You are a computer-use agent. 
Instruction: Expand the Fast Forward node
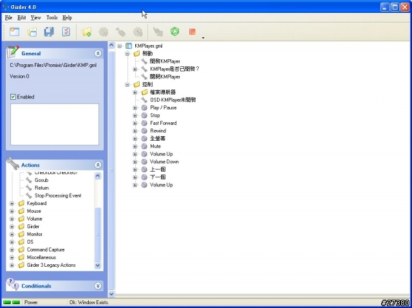135,123
